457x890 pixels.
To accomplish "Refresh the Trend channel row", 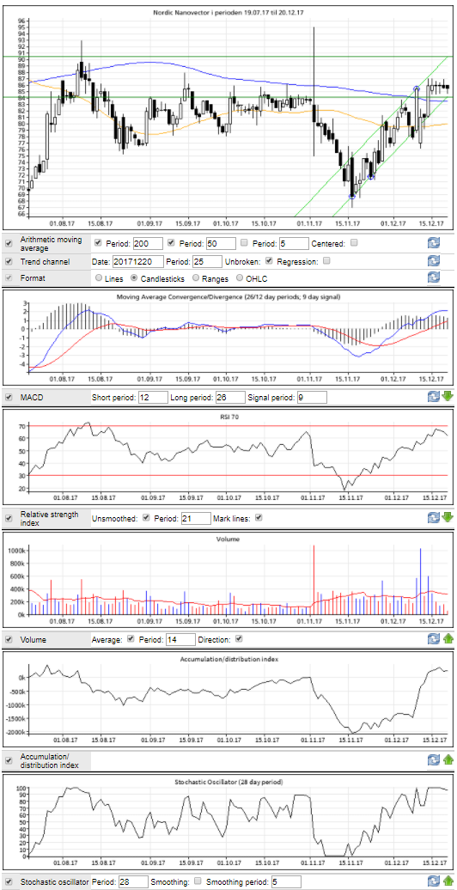I will 434,261.
